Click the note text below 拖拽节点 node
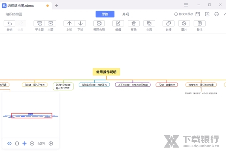Screen dimensions: 226x151 pos(201,93)
